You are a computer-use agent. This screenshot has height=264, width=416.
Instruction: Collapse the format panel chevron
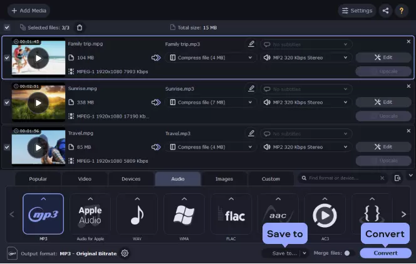tap(411, 175)
